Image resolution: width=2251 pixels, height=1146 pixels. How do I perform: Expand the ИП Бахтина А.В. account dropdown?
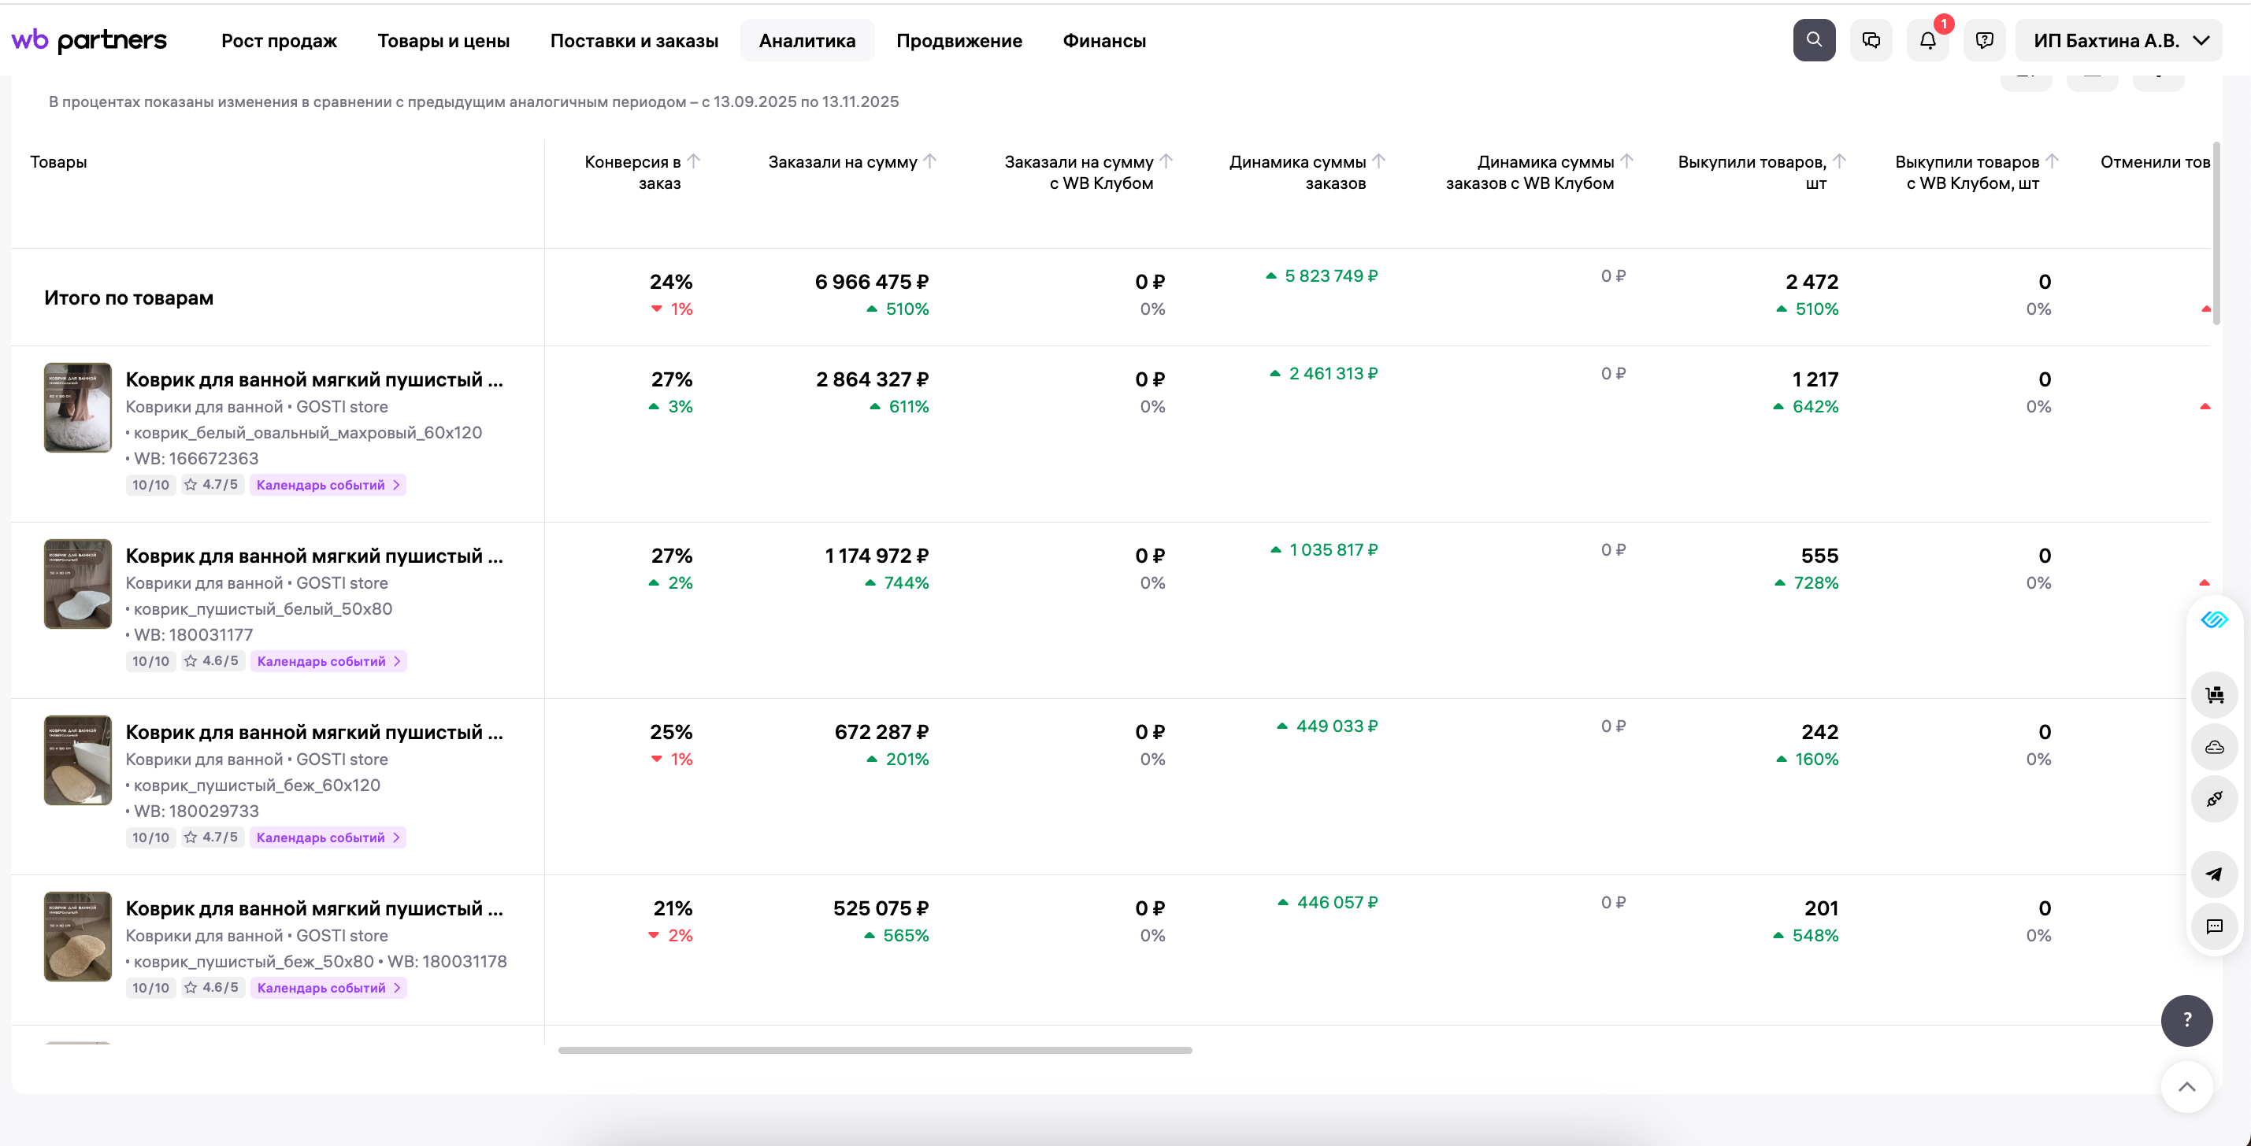[x=2118, y=40]
